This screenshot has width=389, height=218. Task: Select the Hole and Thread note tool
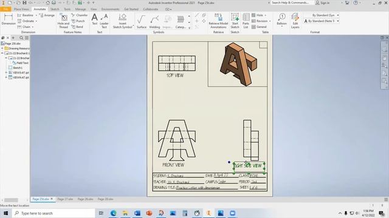[x=63, y=21]
